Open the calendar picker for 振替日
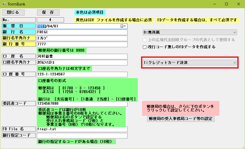This screenshot has width=245, height=149. coord(123,26)
